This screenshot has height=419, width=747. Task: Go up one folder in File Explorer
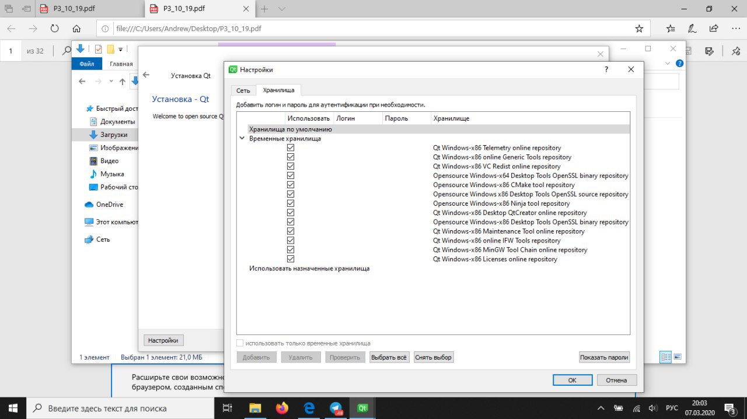(123, 82)
